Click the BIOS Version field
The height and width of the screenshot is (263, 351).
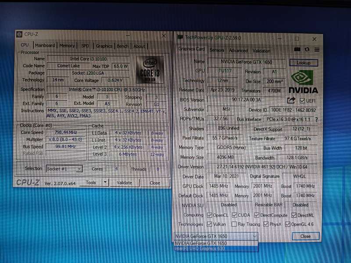246,100
